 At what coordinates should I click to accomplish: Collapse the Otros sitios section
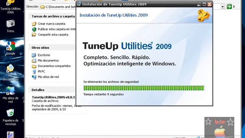coord(52,48)
